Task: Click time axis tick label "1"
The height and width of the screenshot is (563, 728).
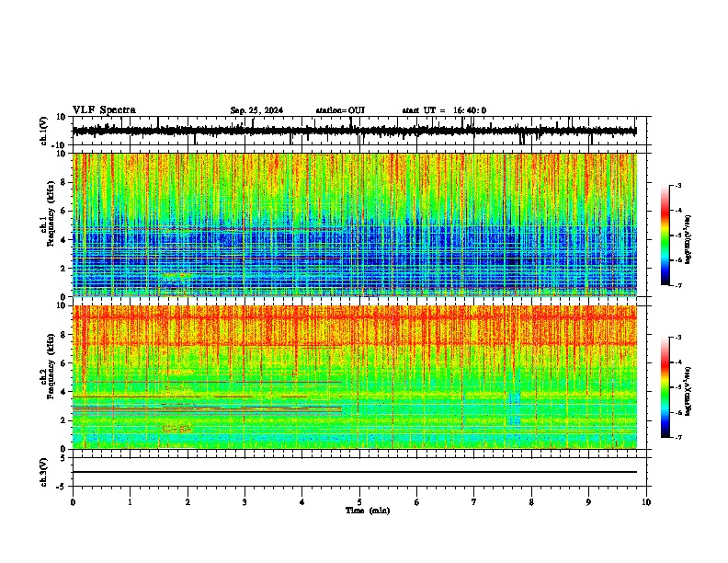Action: pyautogui.click(x=130, y=502)
